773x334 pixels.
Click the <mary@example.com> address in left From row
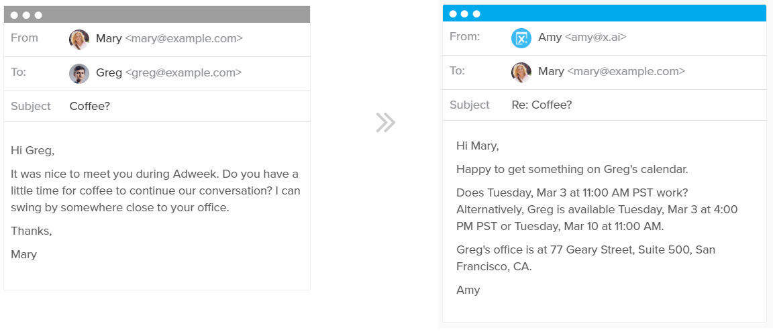pos(184,38)
